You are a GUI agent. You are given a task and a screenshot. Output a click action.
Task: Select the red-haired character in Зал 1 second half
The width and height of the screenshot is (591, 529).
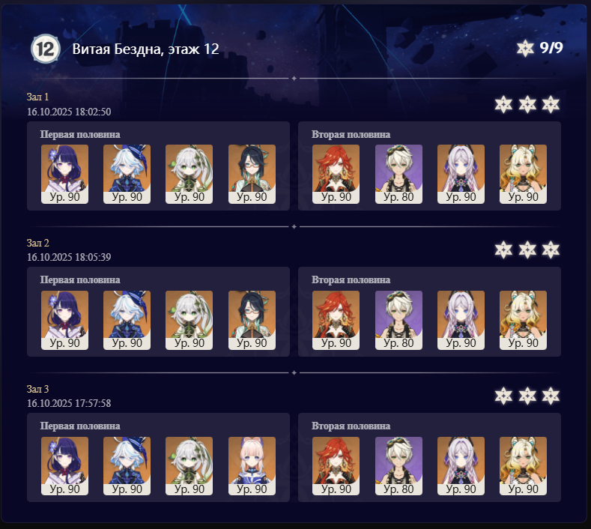point(336,174)
